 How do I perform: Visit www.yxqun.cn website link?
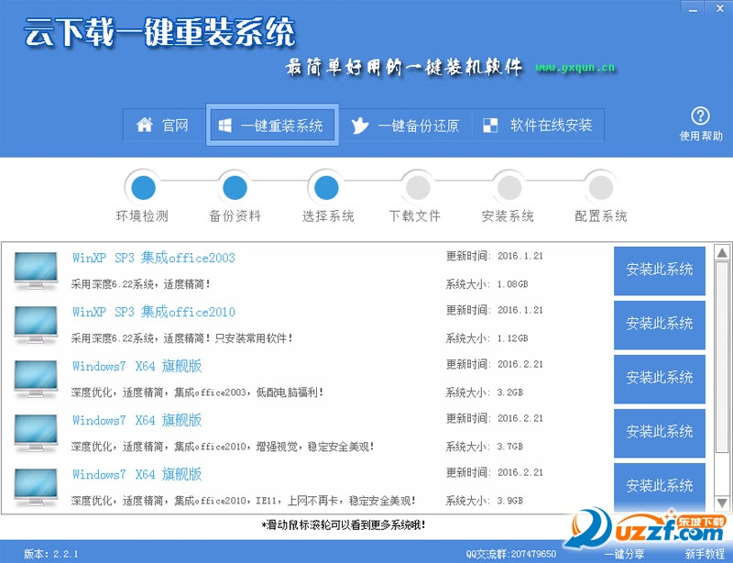(575, 67)
